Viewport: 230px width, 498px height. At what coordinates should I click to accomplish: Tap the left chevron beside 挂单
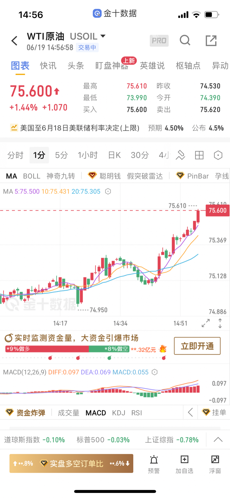point(190,412)
